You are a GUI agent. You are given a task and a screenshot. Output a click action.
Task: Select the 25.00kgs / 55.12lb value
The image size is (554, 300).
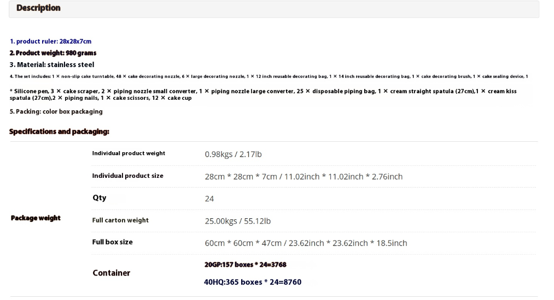[237, 221]
